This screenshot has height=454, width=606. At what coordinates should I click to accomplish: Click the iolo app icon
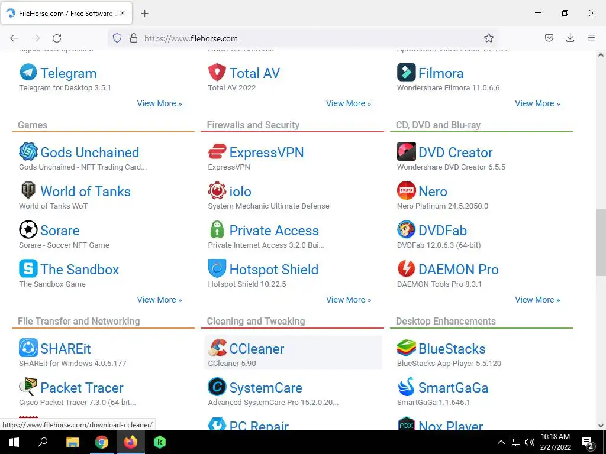[x=217, y=190]
